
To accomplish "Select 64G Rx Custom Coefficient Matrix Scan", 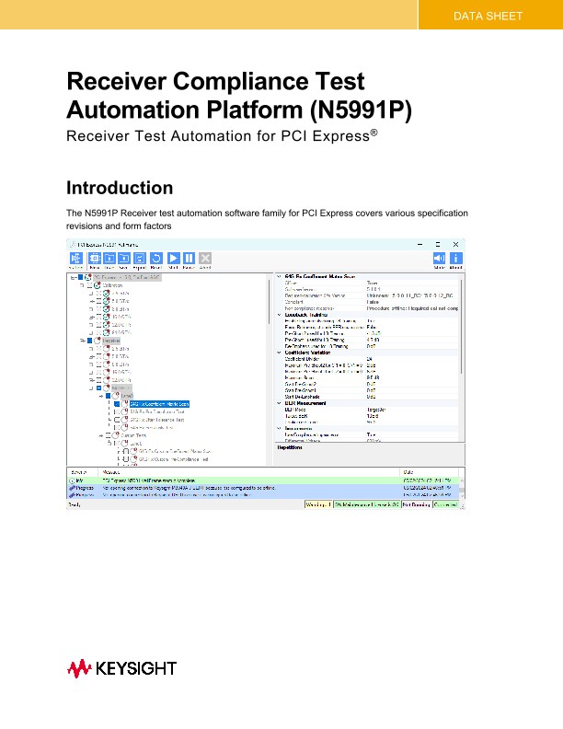I will [176, 451].
